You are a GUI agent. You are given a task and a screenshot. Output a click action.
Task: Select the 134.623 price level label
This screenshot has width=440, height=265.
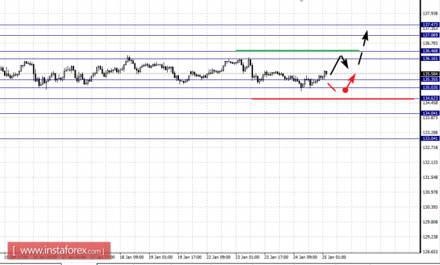pos(430,98)
